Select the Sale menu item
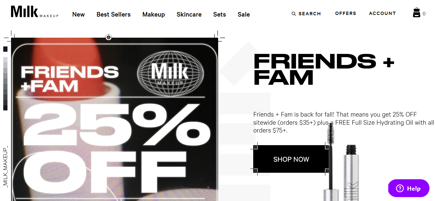This screenshot has height=201, width=435. 244,15
